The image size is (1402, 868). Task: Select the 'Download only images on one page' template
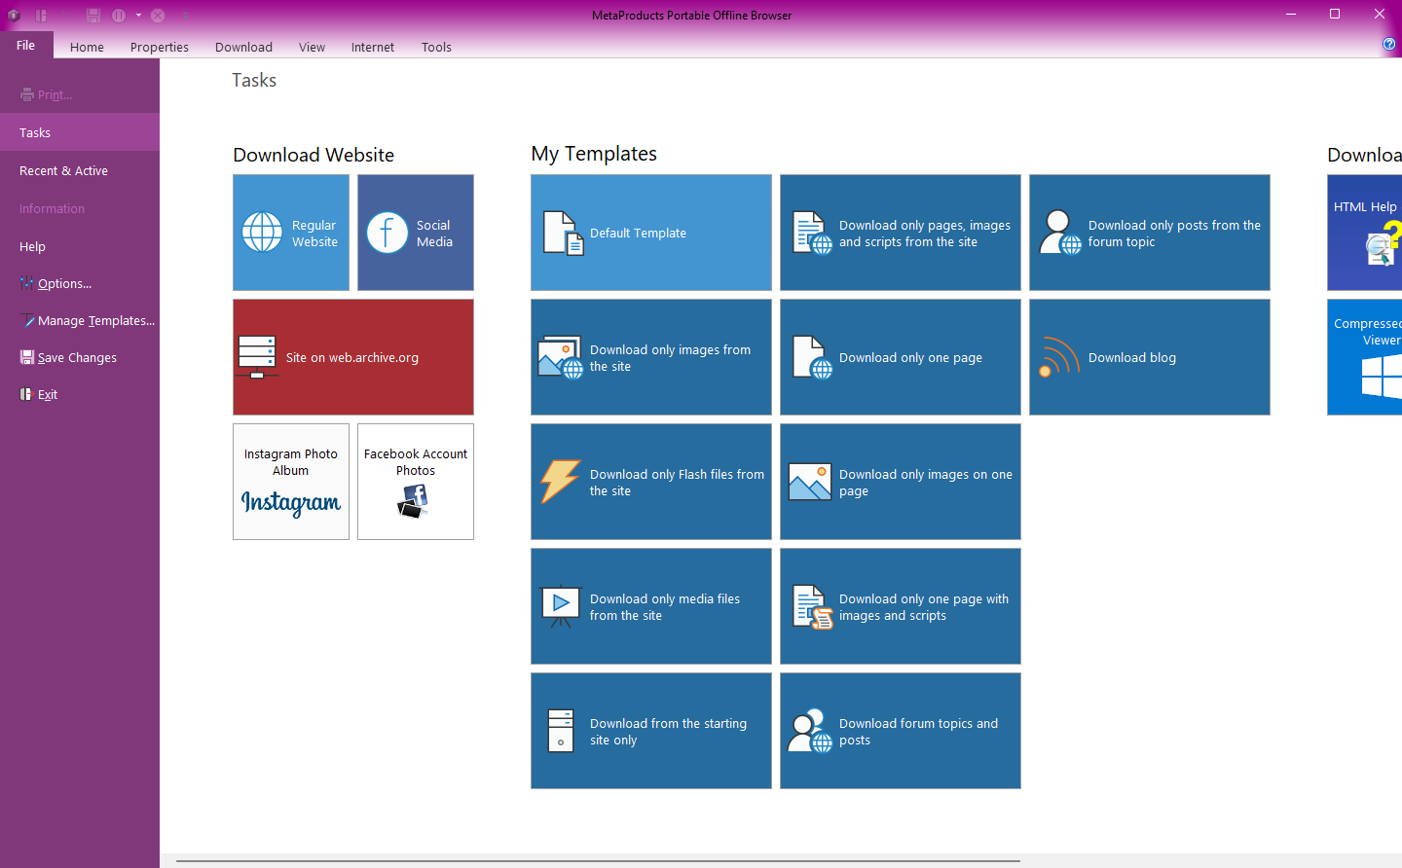tap(901, 482)
